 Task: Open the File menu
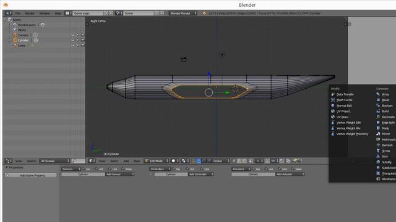click(x=18, y=13)
